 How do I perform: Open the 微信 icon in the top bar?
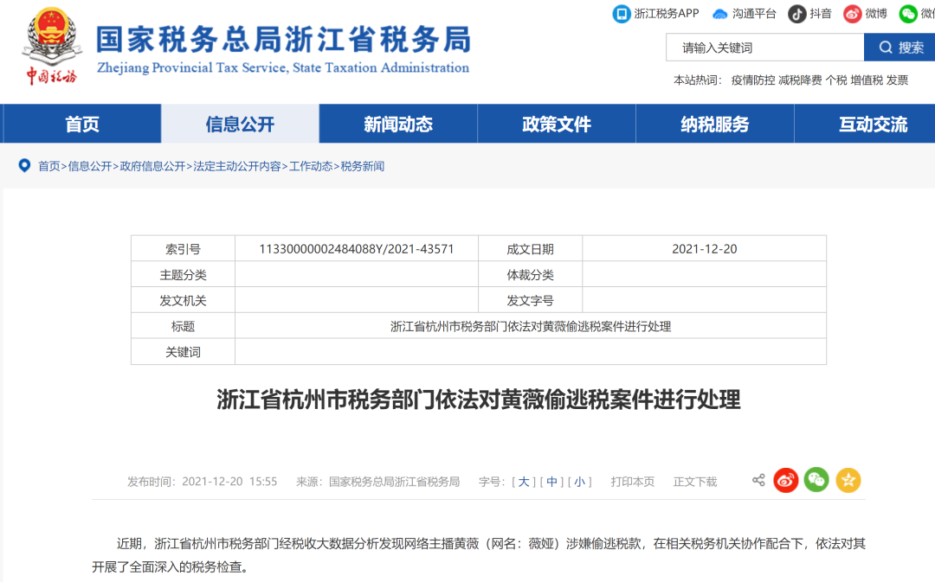pos(908,13)
